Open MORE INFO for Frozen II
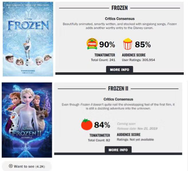188x171 pixels. coord(118,150)
